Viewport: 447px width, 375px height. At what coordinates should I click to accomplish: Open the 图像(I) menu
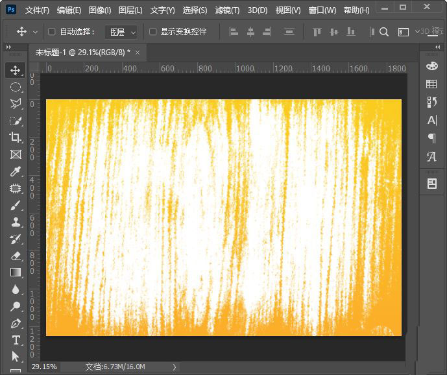pyautogui.click(x=99, y=10)
